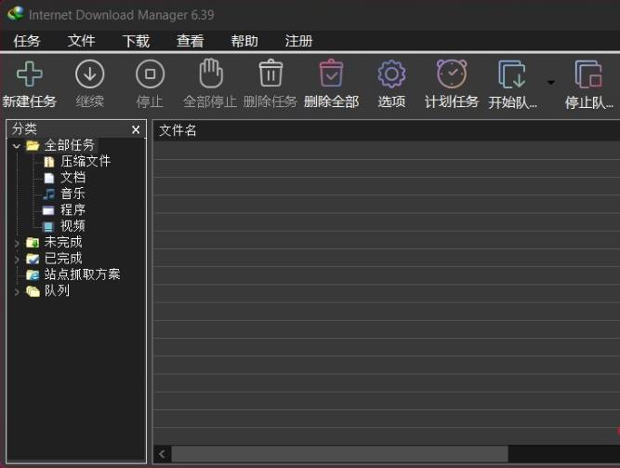Expand the 未完成 tree node

pyautogui.click(x=16, y=243)
